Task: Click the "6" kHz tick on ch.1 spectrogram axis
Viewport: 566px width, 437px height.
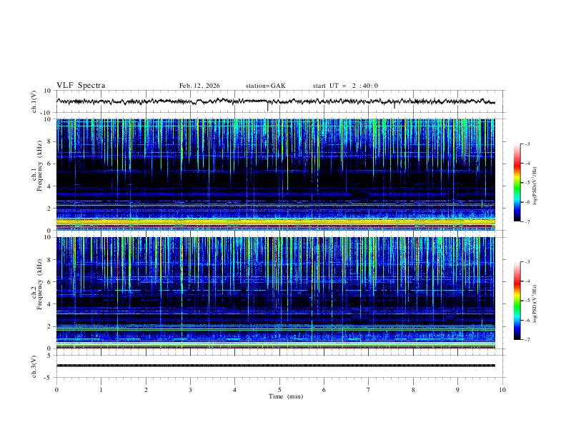Action: click(49, 164)
